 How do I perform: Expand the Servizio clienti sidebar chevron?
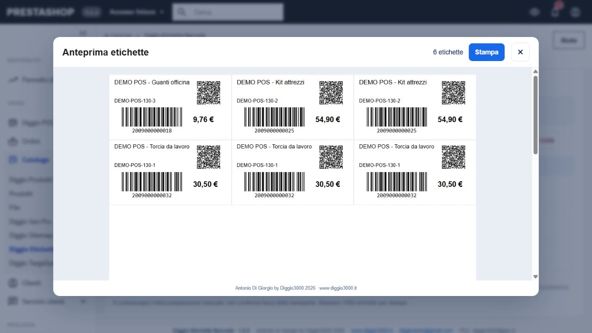[x=83, y=302]
